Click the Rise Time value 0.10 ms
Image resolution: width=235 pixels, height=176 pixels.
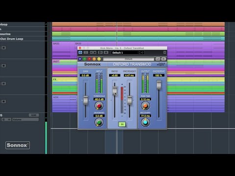(145, 99)
